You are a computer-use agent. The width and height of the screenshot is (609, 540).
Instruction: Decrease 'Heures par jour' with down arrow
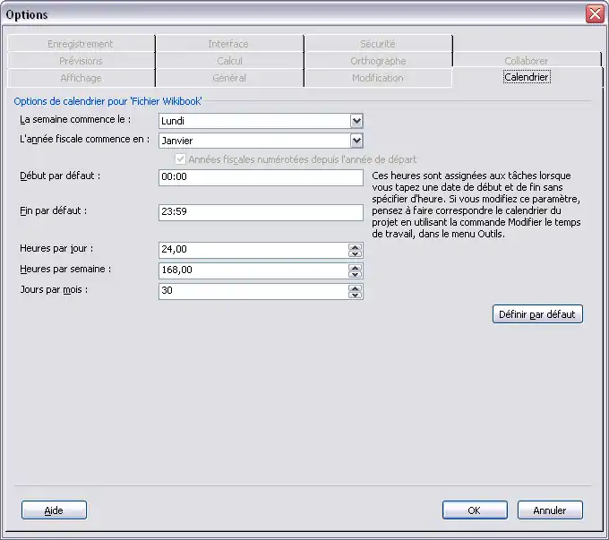(356, 254)
